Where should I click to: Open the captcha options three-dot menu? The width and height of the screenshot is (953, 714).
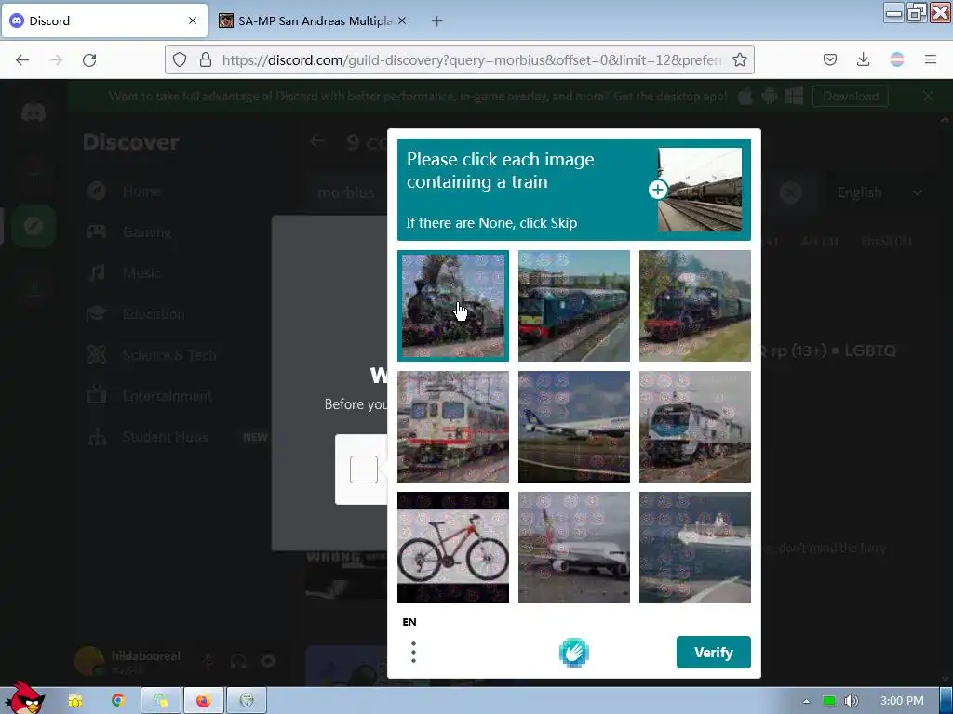413,652
